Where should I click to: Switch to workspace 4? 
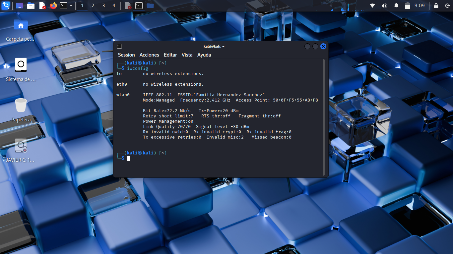click(114, 6)
